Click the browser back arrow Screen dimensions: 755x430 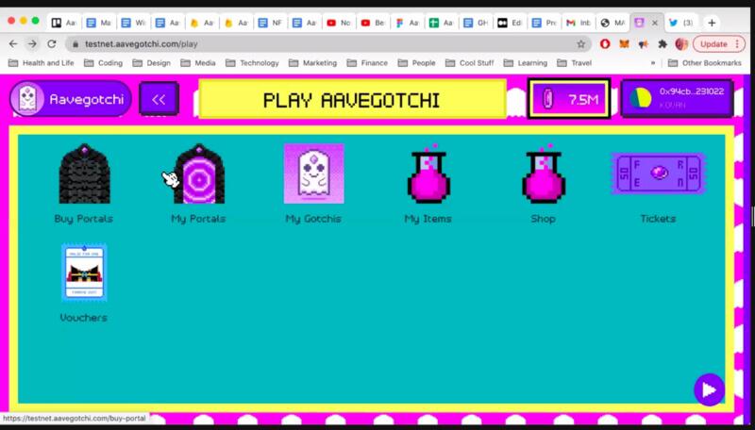(x=13, y=43)
